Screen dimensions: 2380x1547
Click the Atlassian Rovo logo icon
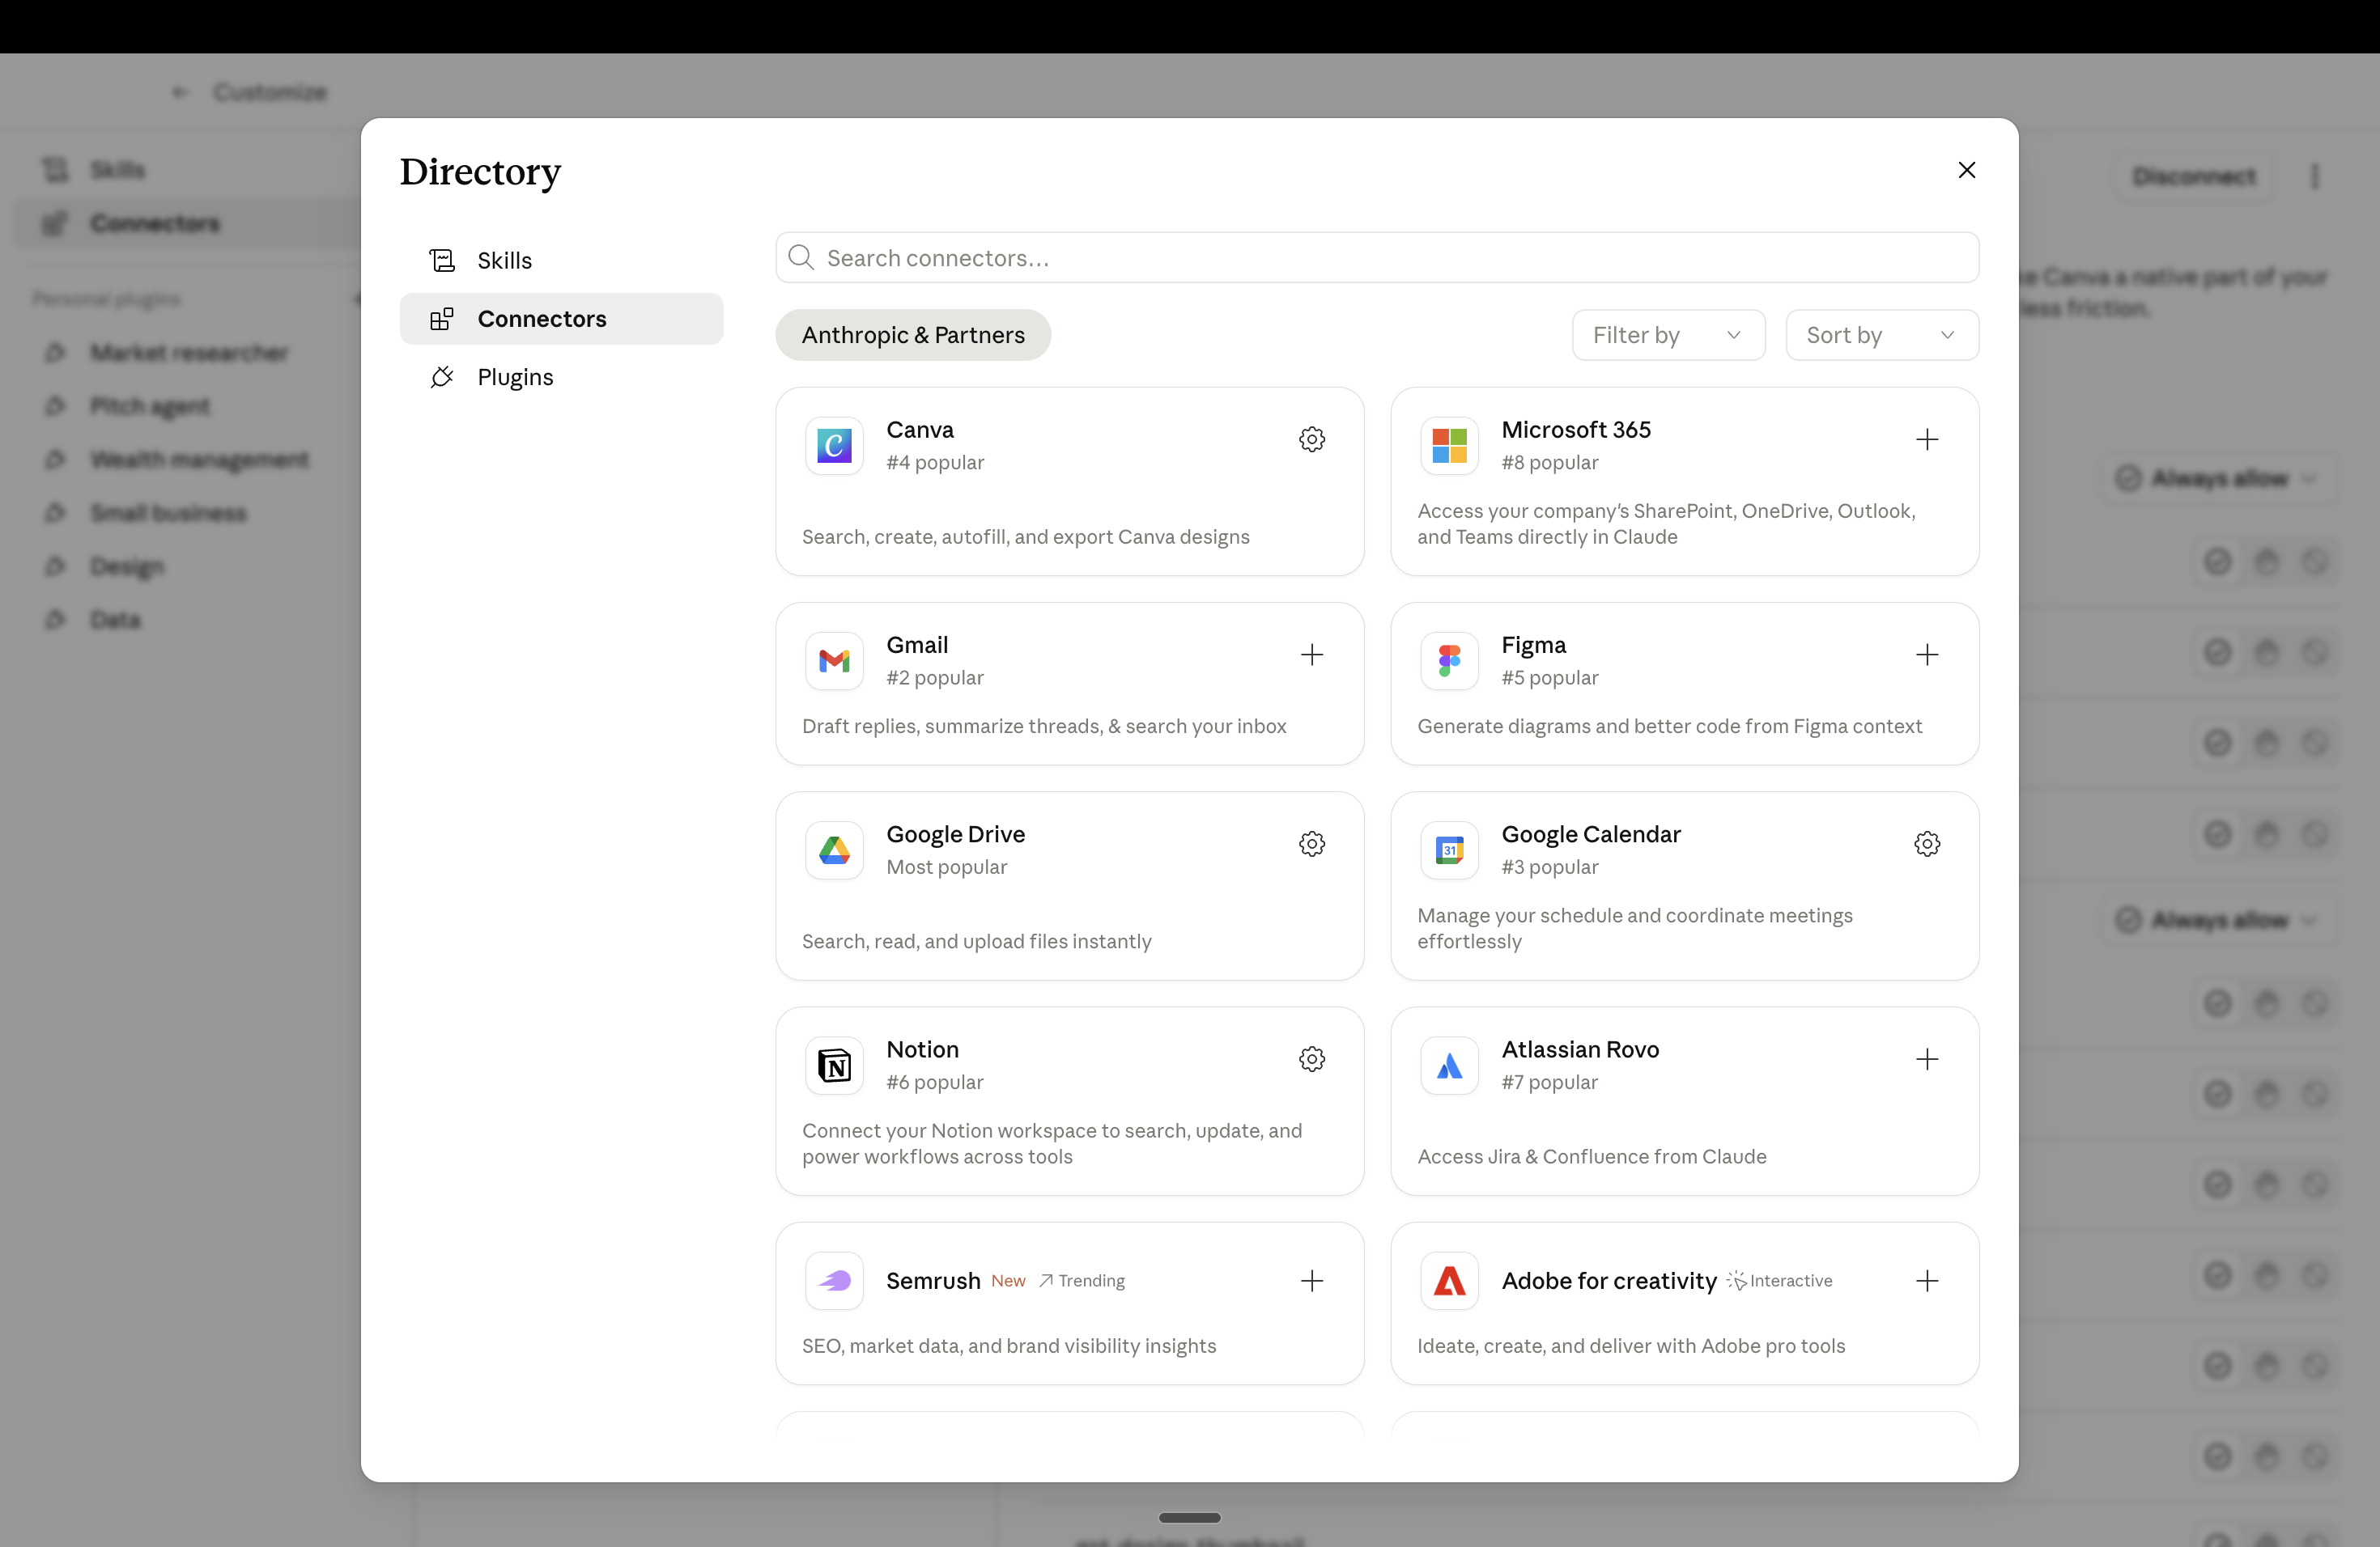click(1449, 1066)
